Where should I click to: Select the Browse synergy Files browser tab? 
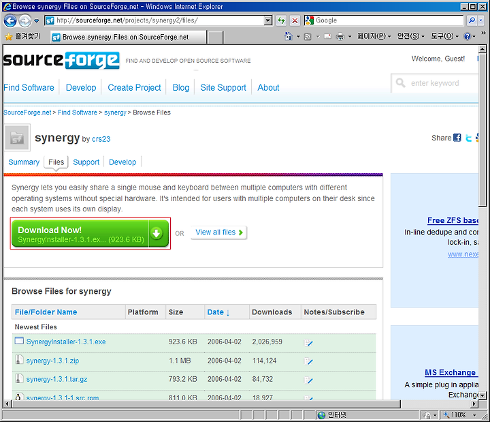[129, 37]
